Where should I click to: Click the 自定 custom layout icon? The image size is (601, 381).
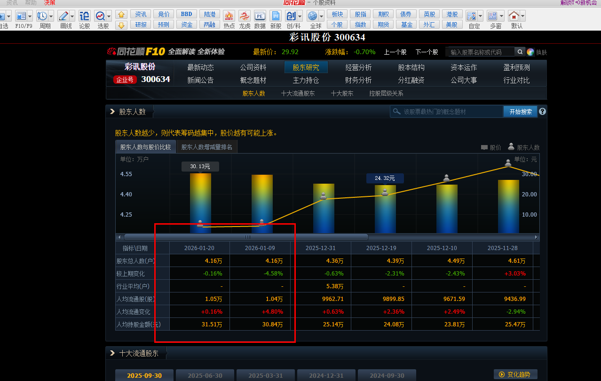coord(472,16)
